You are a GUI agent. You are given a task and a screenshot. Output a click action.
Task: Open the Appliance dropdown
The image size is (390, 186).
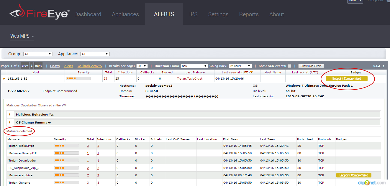pyautogui.click(x=95, y=54)
